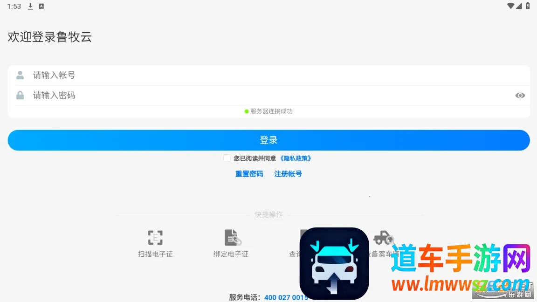Viewport: 537px width, 302px height.
Task: Tap the keyboard language 'A' status icon
Action: pos(41,6)
